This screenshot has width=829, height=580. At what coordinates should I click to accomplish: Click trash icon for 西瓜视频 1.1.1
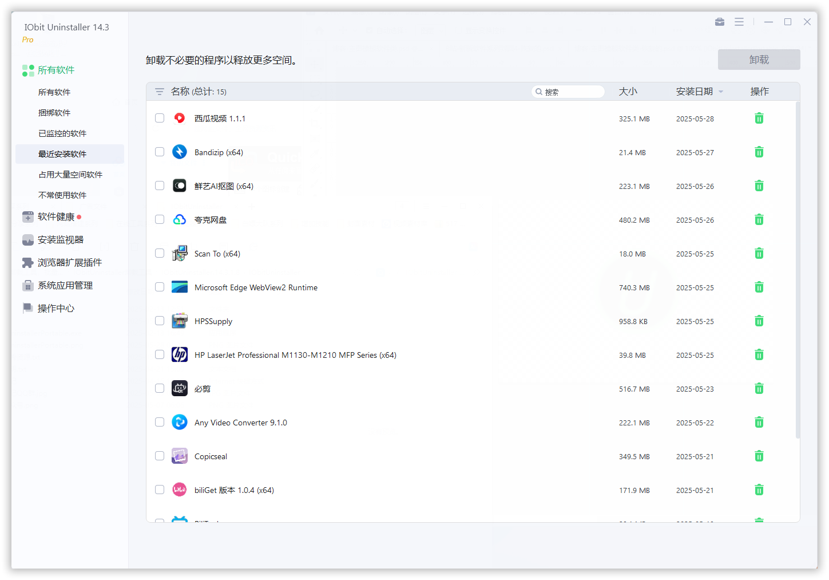(x=759, y=119)
